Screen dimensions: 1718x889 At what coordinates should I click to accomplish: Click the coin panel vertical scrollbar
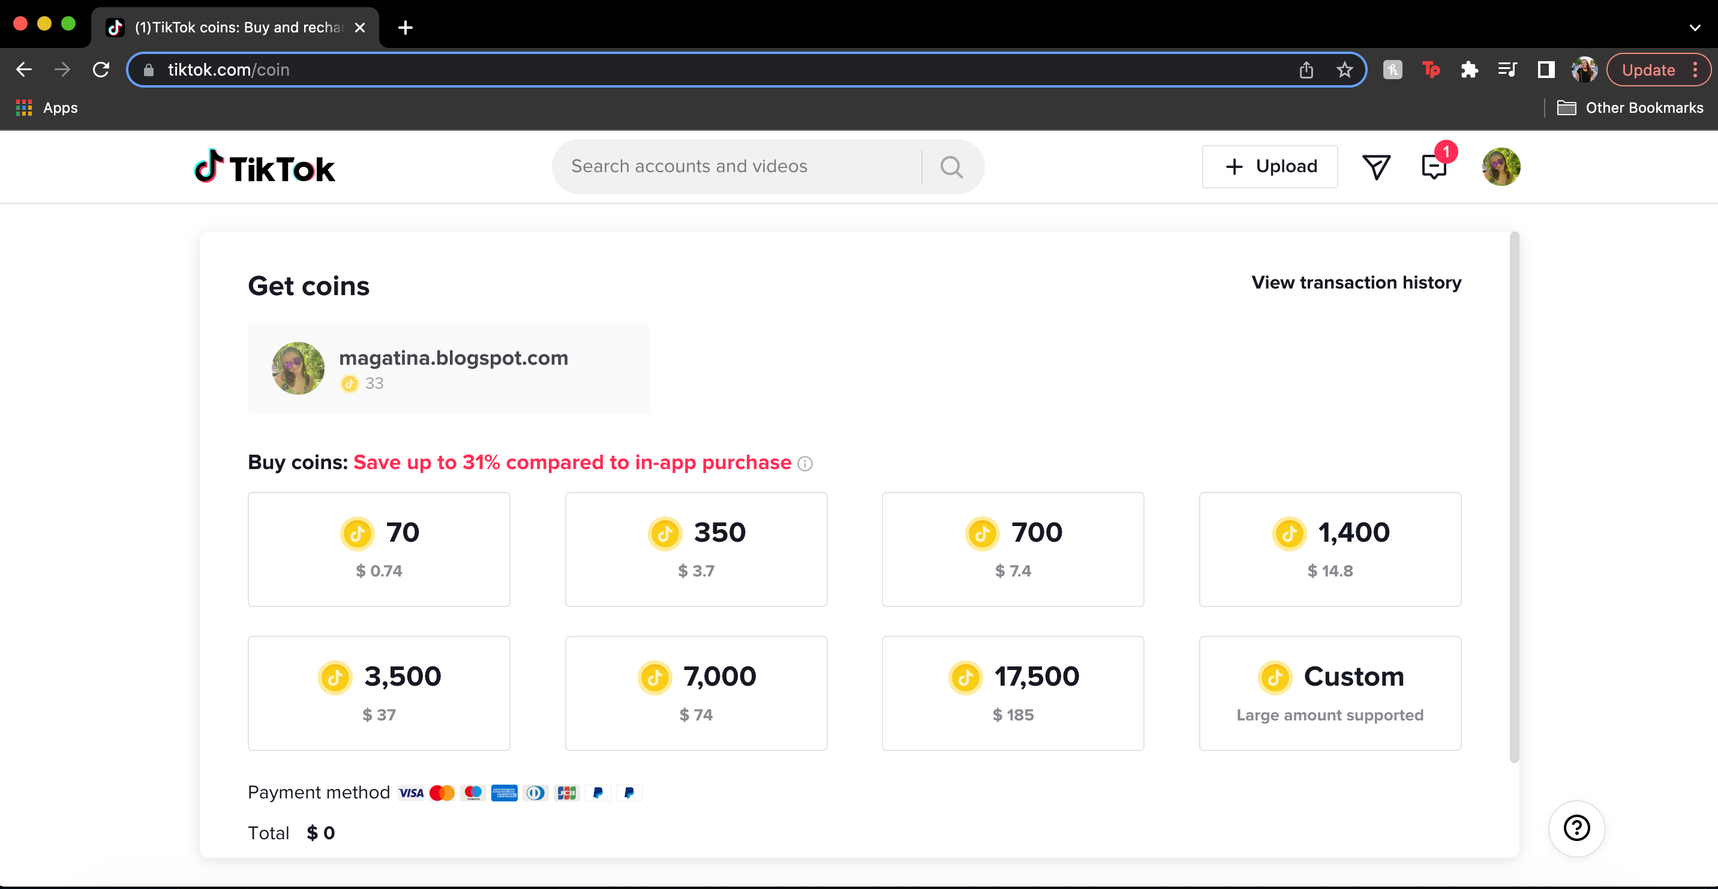tap(1515, 497)
